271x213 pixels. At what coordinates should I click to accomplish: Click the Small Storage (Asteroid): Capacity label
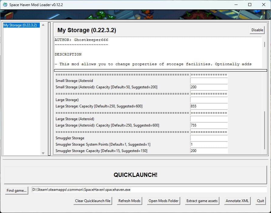106,87
